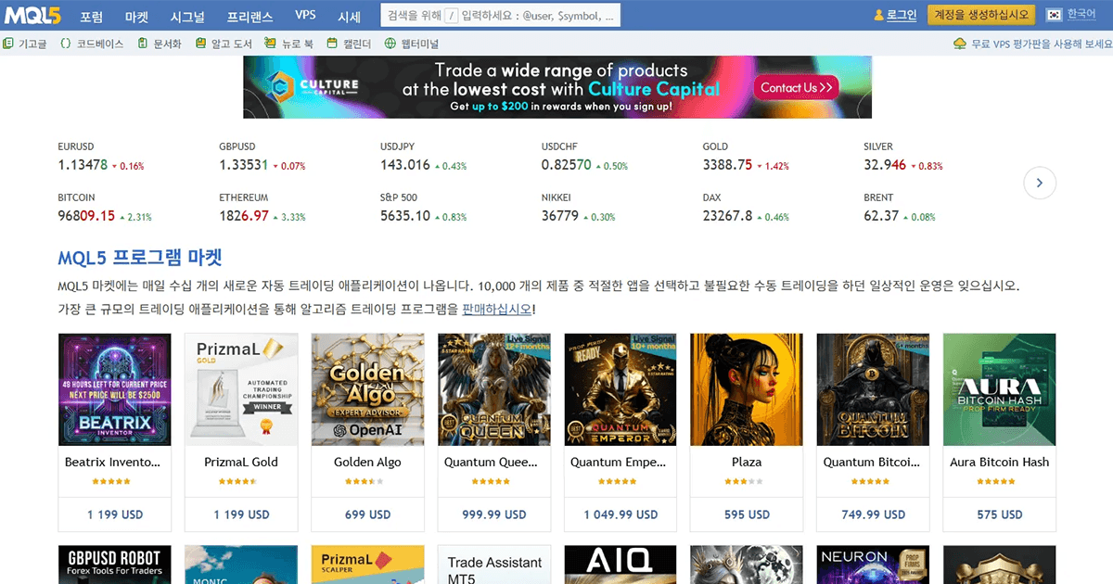
Task: Open PrizmaL Scalper product thumbnail
Action: pyautogui.click(x=367, y=565)
